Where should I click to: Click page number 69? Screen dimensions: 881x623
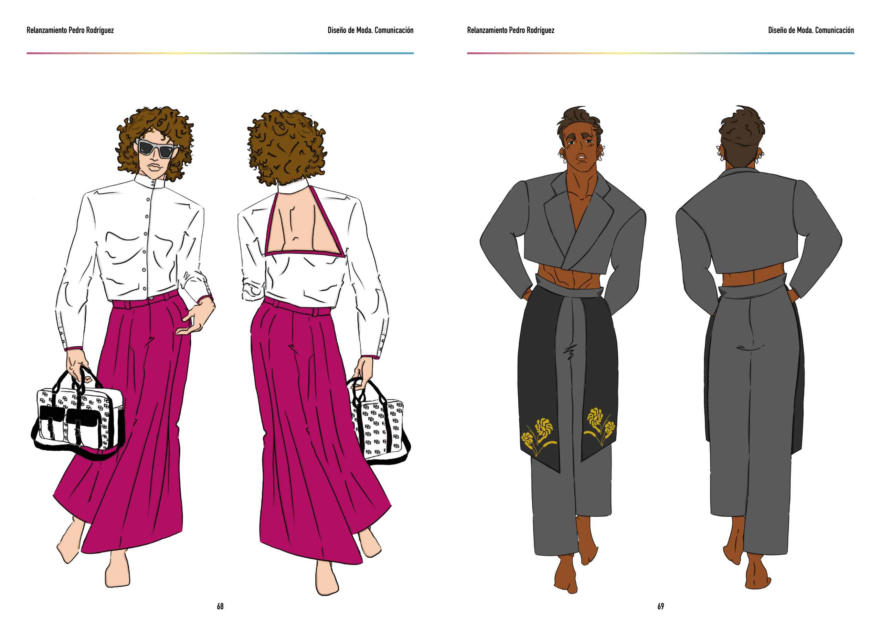(660, 606)
